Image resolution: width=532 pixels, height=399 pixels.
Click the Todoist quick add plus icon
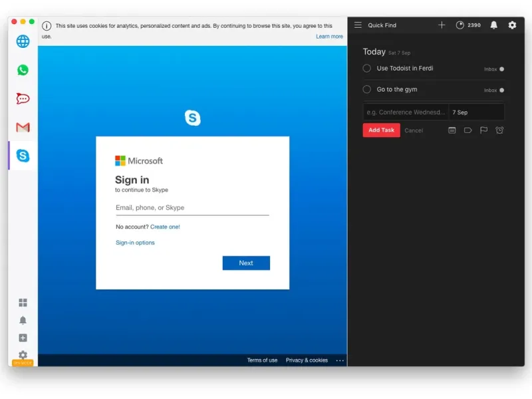coord(442,25)
